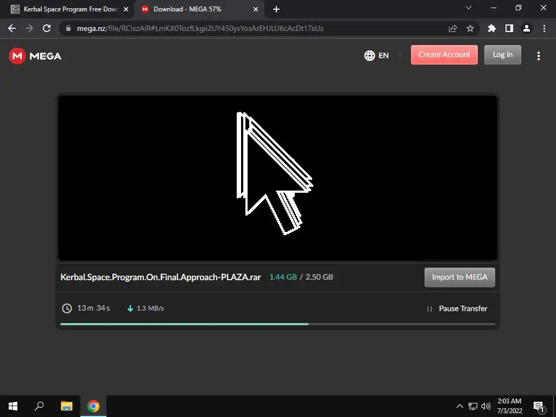Click the 1.44 GB downloaded size text
This screenshot has width=556, height=417.
[x=283, y=277]
